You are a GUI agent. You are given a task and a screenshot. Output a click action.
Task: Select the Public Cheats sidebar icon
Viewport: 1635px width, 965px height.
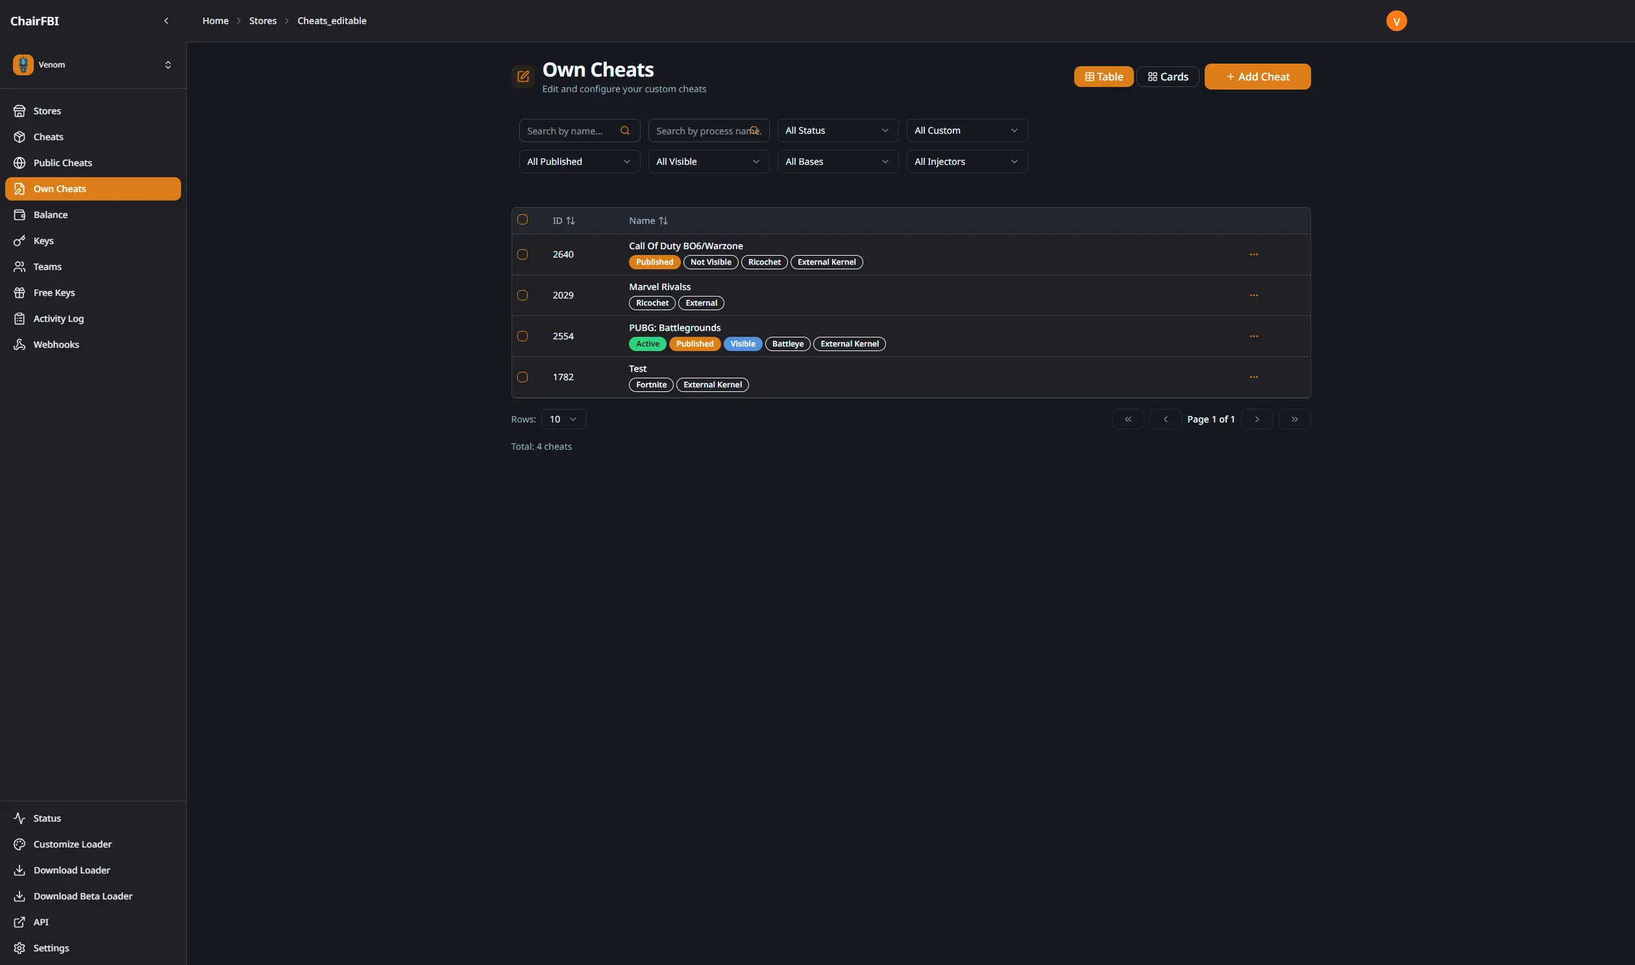click(20, 163)
